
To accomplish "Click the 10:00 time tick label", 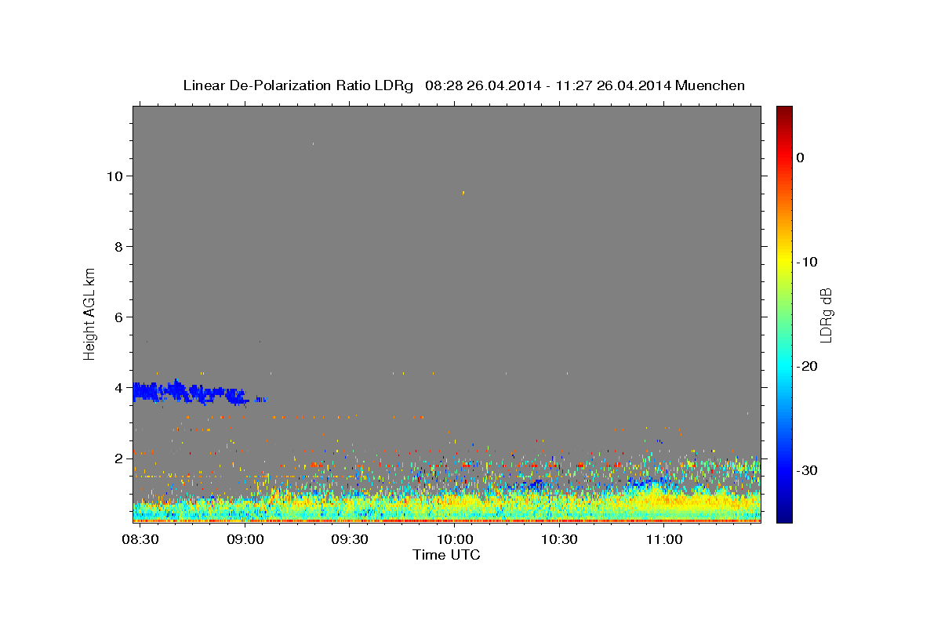I will coord(455,540).
